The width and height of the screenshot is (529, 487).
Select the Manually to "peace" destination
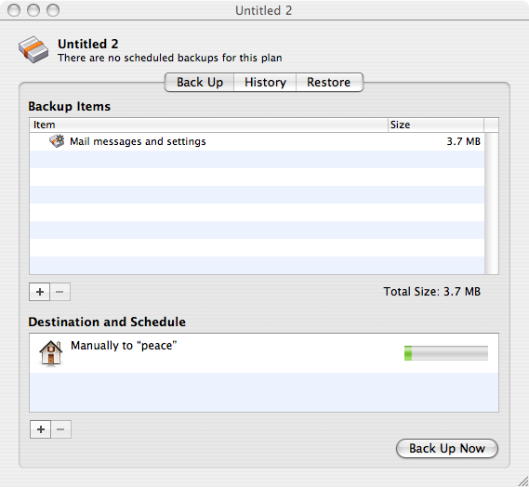click(264, 353)
